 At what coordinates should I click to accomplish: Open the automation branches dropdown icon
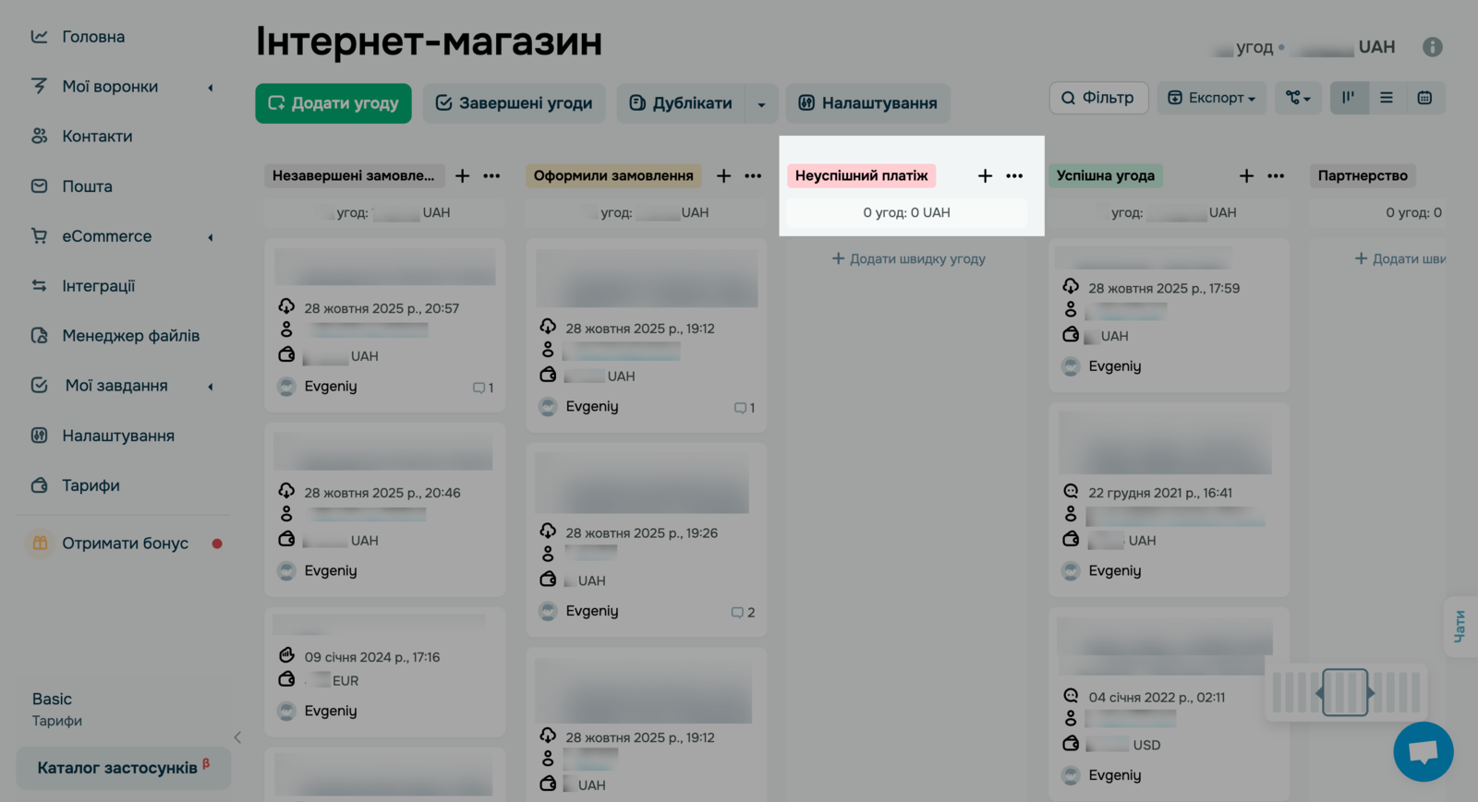(x=1298, y=98)
